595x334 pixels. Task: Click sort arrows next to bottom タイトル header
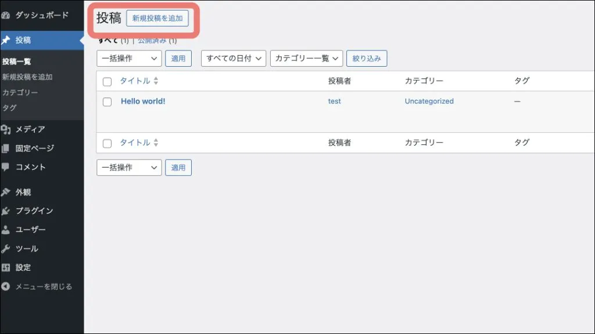(x=156, y=143)
